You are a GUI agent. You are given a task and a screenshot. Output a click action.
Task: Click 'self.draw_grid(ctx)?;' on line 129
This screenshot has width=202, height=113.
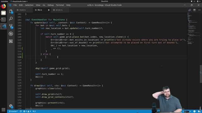click(49, 94)
